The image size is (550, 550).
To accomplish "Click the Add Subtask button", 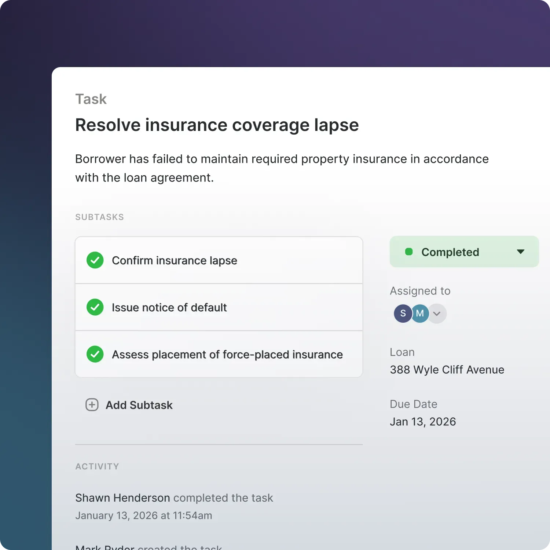I will (139, 405).
